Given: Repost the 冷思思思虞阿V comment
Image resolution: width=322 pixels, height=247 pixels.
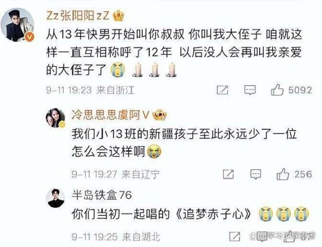Looking at the screenshot, I should [x=229, y=174].
